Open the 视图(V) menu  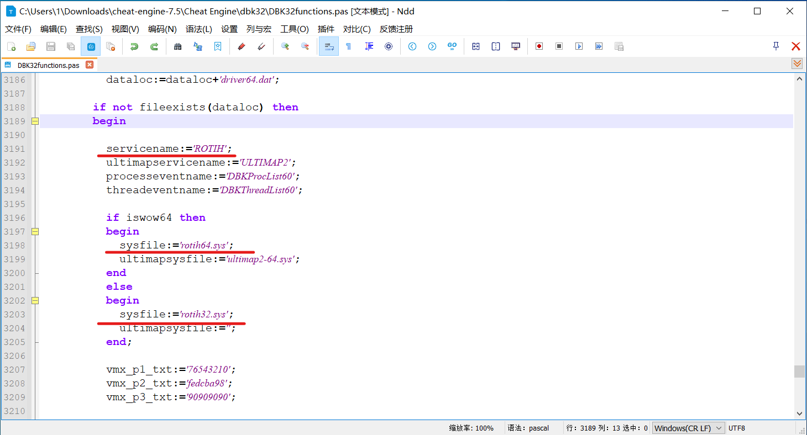[125, 29]
